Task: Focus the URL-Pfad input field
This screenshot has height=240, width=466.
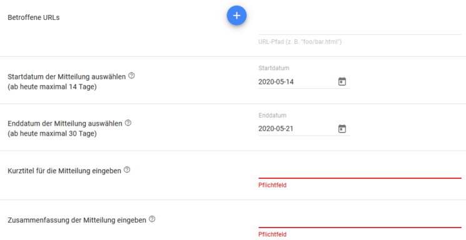Action: pyautogui.click(x=360, y=28)
